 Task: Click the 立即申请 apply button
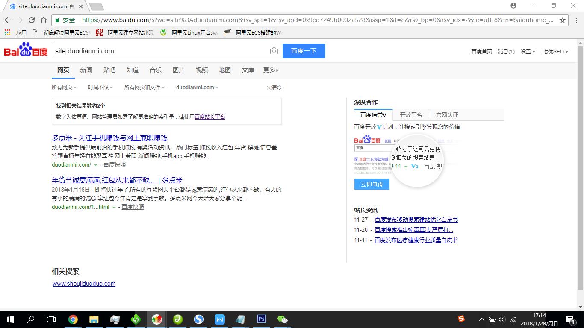pyautogui.click(x=372, y=184)
